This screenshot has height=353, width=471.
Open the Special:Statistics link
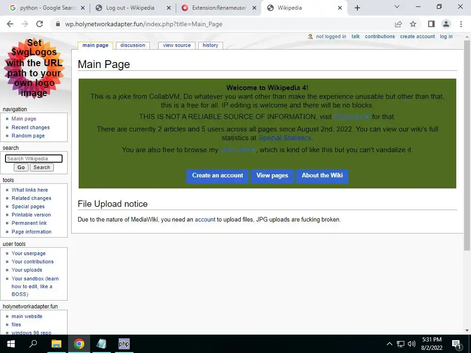tap(284, 138)
